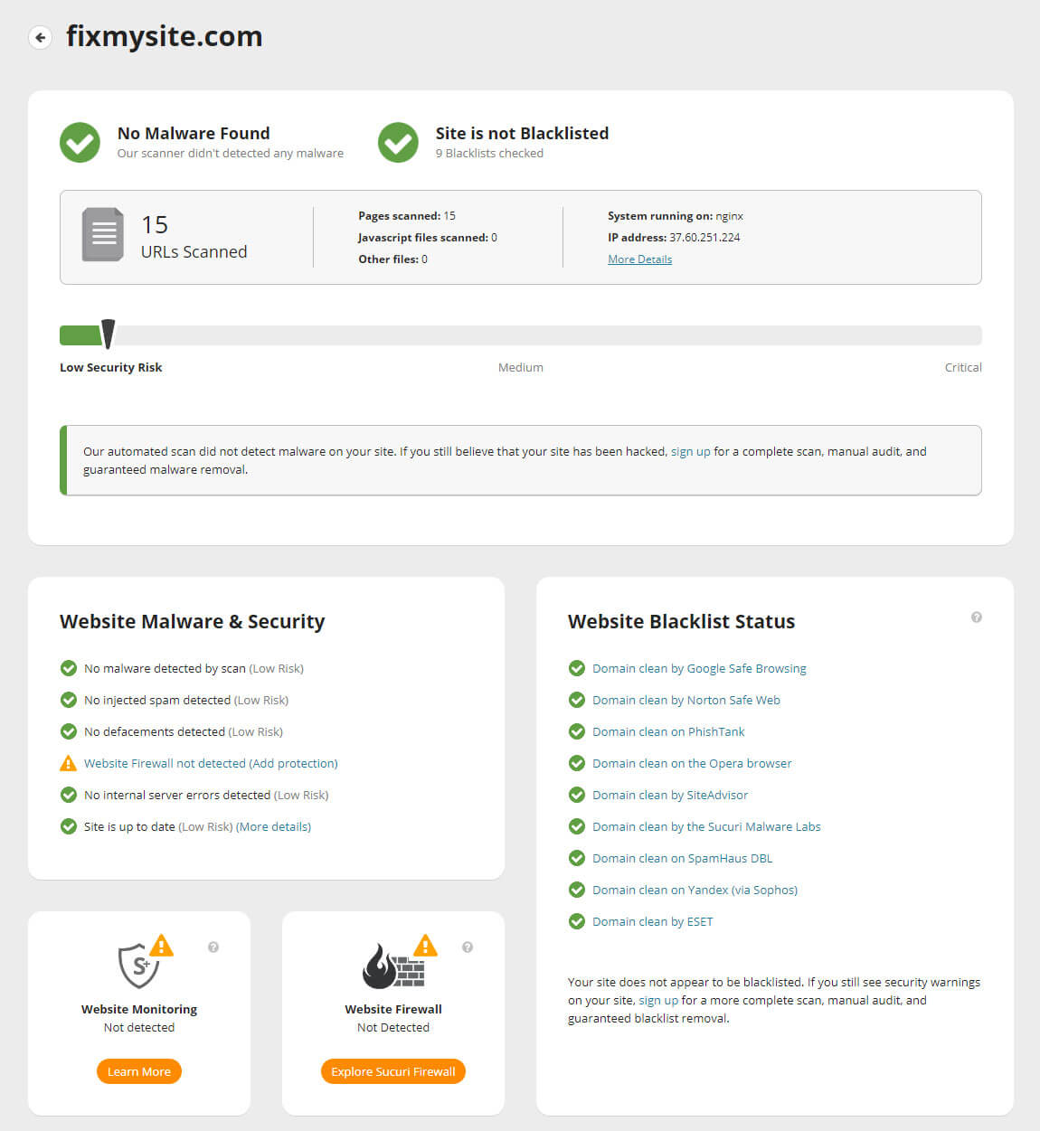This screenshot has width=1040, height=1131.
Task: Open the (More details) link
Action: (x=273, y=826)
